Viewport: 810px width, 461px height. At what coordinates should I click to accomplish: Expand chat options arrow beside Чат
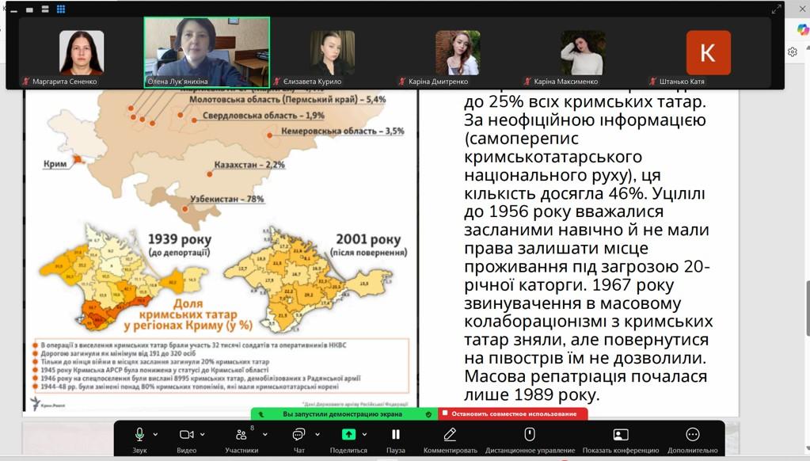[x=318, y=435]
